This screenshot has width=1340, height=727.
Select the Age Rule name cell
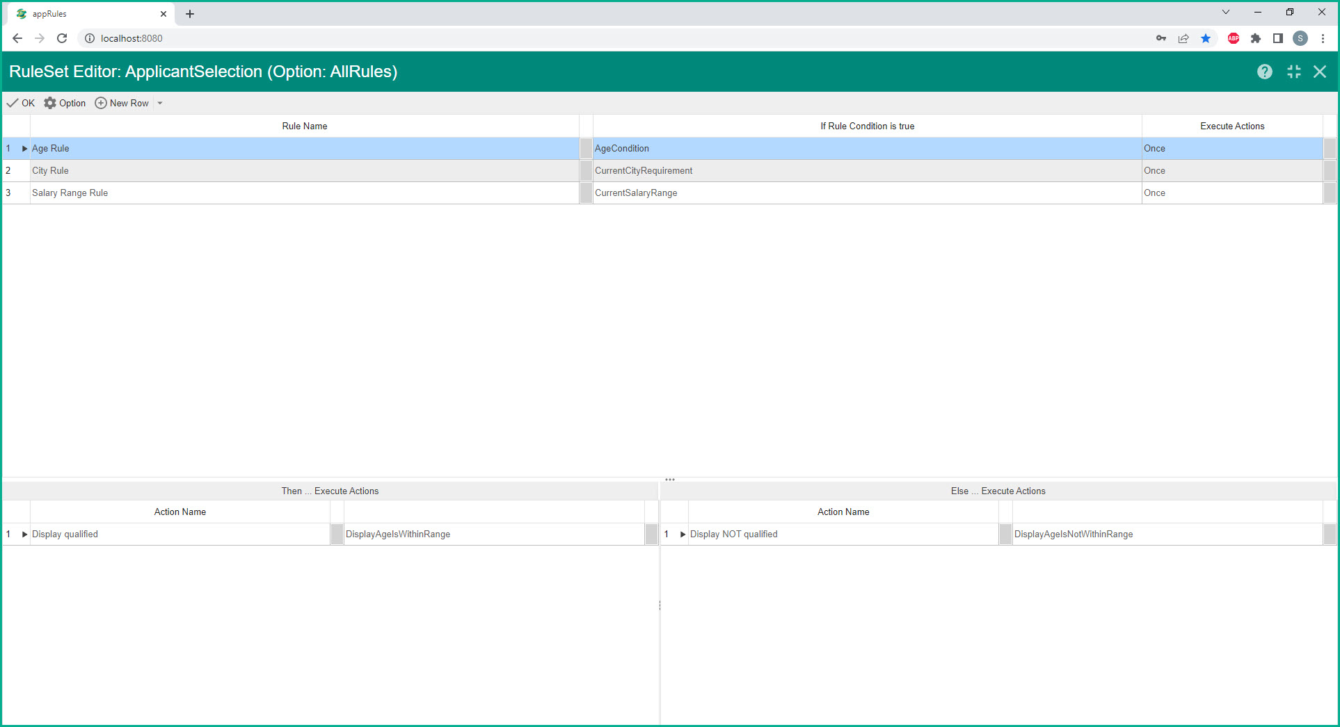click(304, 149)
